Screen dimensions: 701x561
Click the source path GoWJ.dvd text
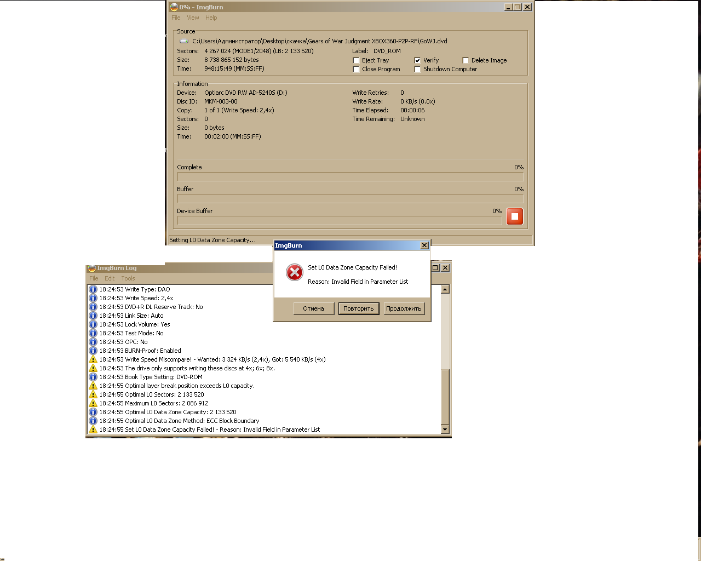coord(320,41)
